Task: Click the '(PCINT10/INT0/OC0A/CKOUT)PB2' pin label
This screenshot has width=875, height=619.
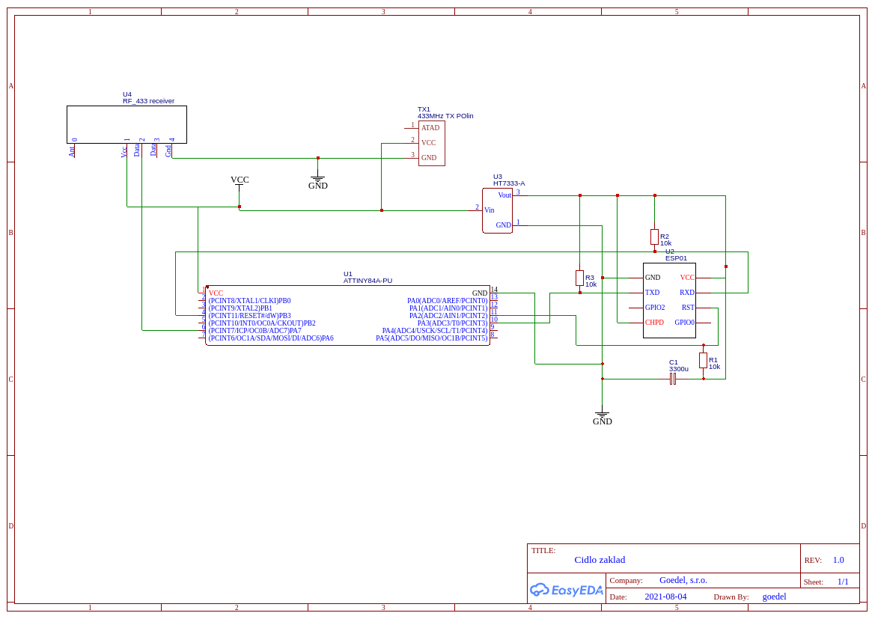Action: [x=262, y=323]
